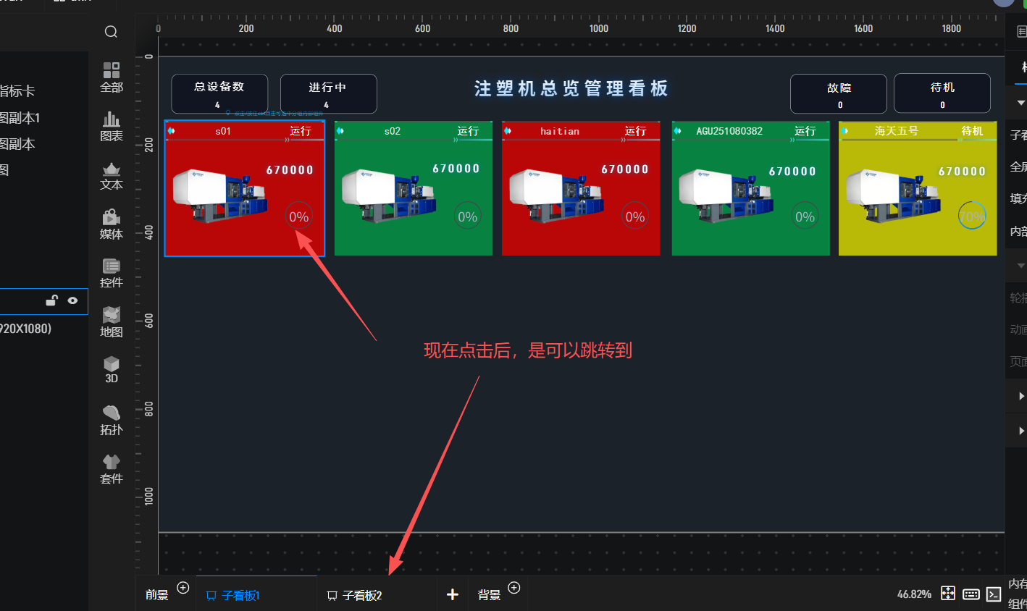Collapse the top section arrow in right panel
Image resolution: width=1027 pixels, height=611 pixels.
coord(1021,103)
